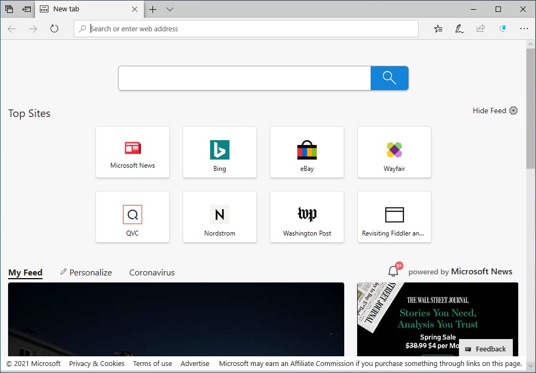The width and height of the screenshot is (536, 373).
Task: Set these tabs aside icon
Action: (26, 9)
